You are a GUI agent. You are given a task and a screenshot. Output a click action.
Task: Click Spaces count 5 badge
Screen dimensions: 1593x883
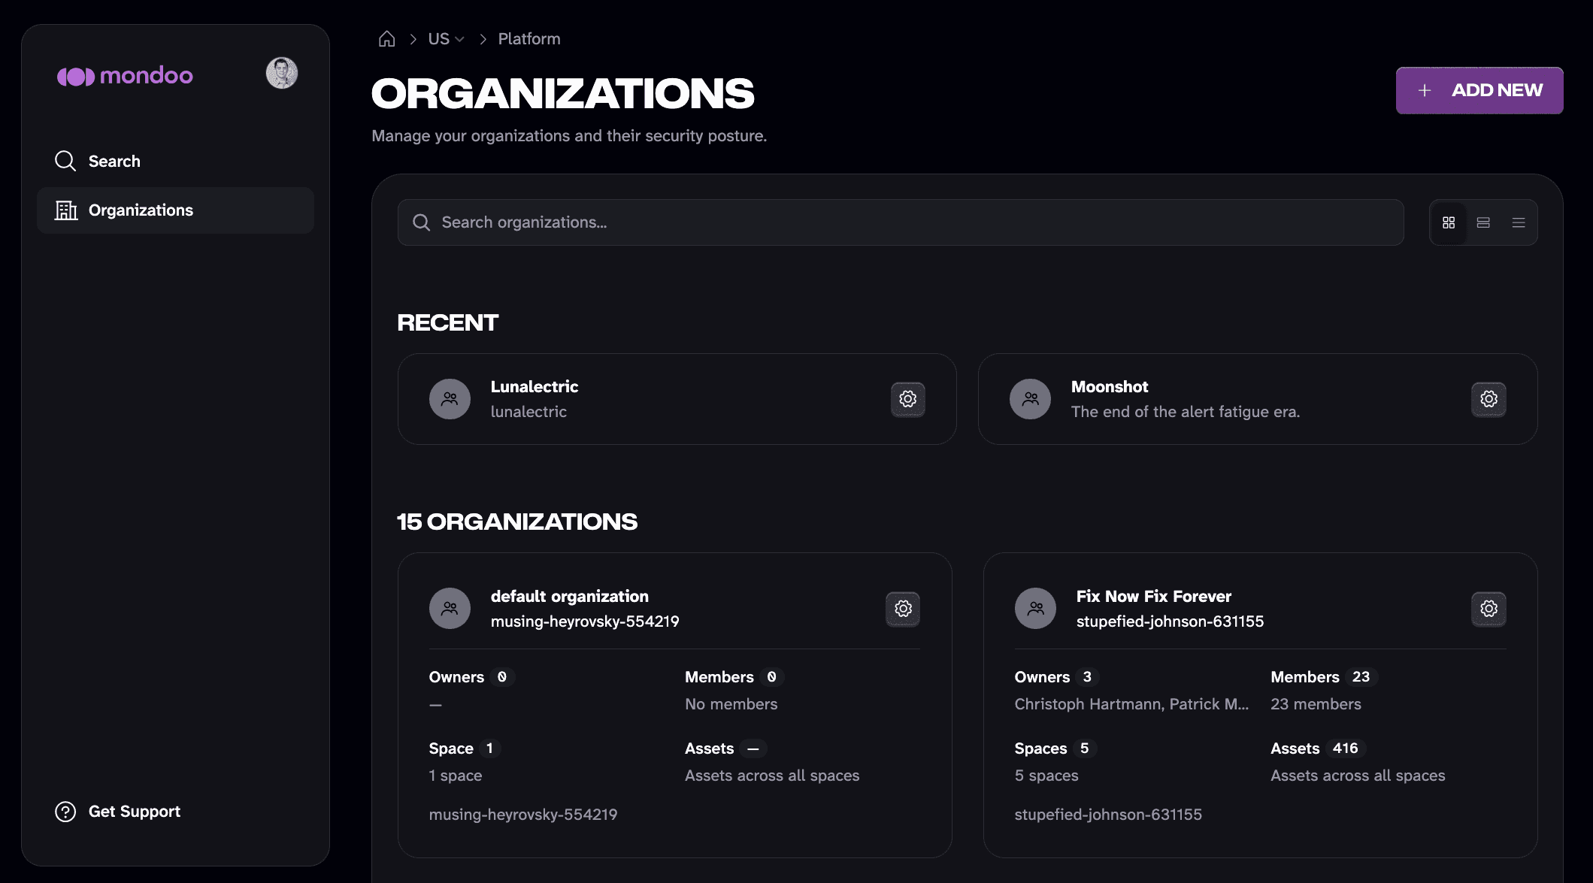[x=1084, y=748]
